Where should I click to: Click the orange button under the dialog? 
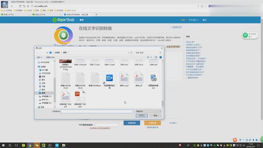click(x=152, y=123)
